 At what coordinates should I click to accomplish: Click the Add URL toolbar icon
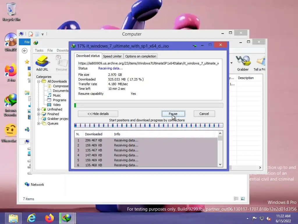tap(42, 63)
